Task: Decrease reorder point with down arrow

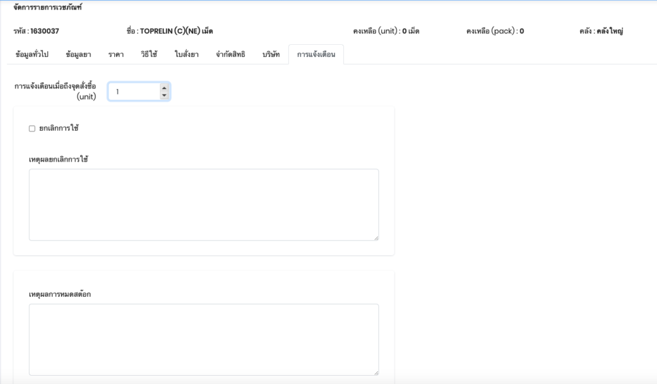Action: point(164,96)
